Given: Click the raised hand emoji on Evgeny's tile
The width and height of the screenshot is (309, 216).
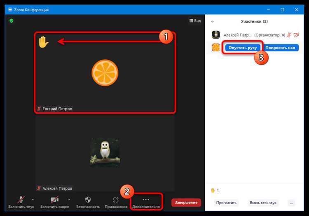Looking at the screenshot, I should click(43, 42).
